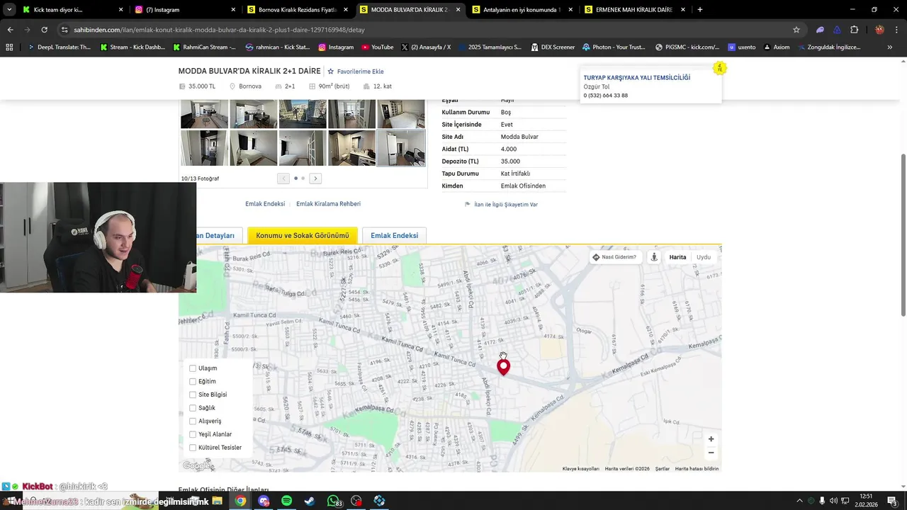Viewport: 907px width, 510px height.
Task: Toggle the Alışveriş map checkbox
Action: click(x=192, y=421)
